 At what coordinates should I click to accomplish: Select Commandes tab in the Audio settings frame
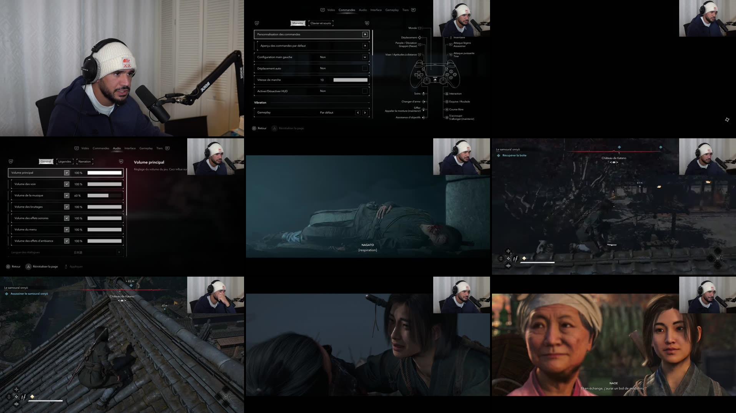pos(101,148)
